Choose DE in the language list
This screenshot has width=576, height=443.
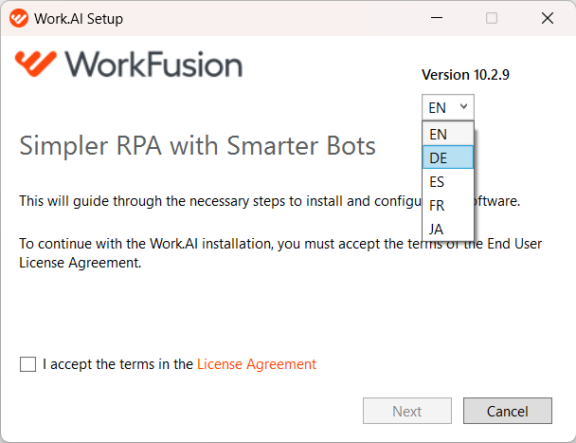448,157
